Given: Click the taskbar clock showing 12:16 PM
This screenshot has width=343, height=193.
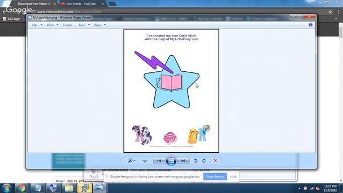Looking at the screenshot, I should click(330, 188).
